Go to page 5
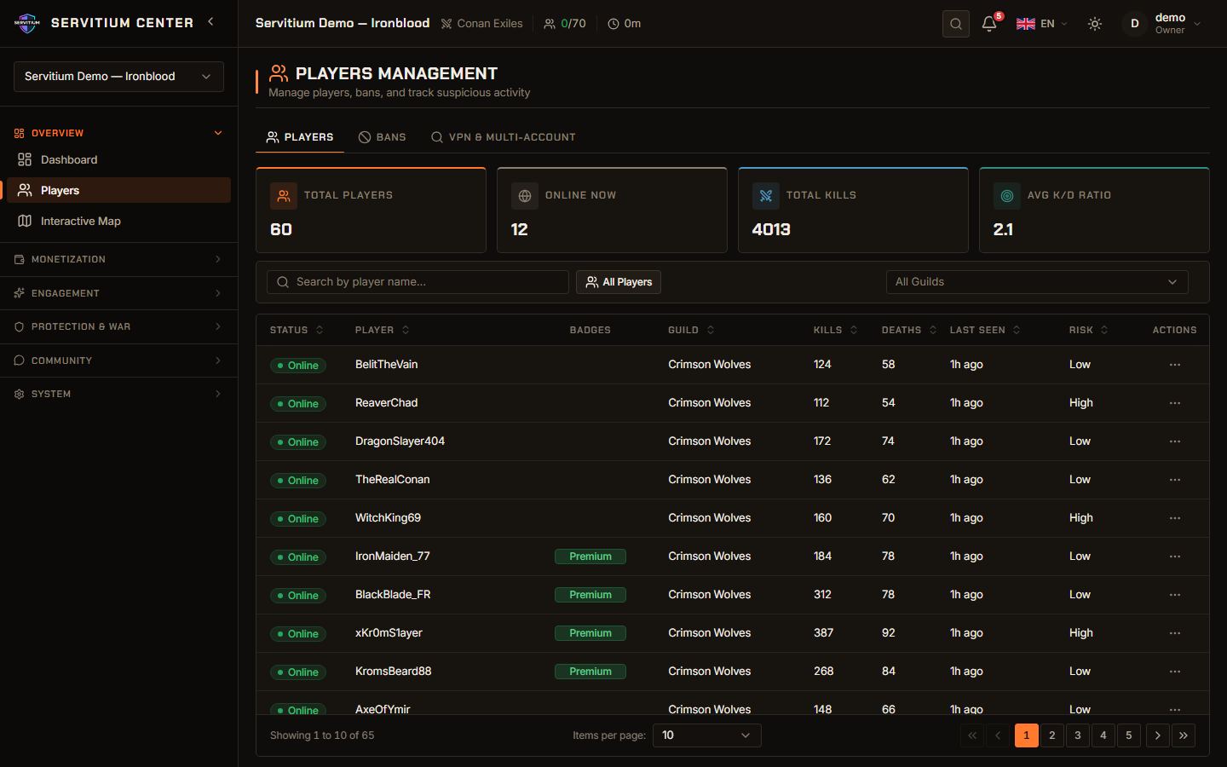This screenshot has height=767, width=1227. pos(1129,735)
